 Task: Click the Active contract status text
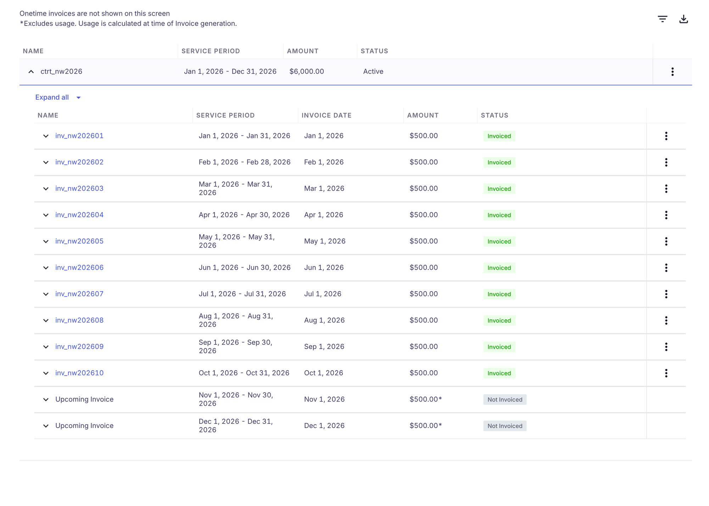pyautogui.click(x=373, y=72)
